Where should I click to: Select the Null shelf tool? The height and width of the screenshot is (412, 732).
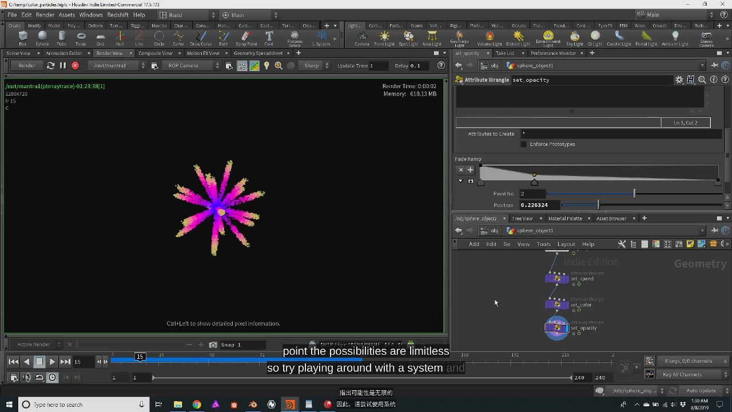(120, 38)
